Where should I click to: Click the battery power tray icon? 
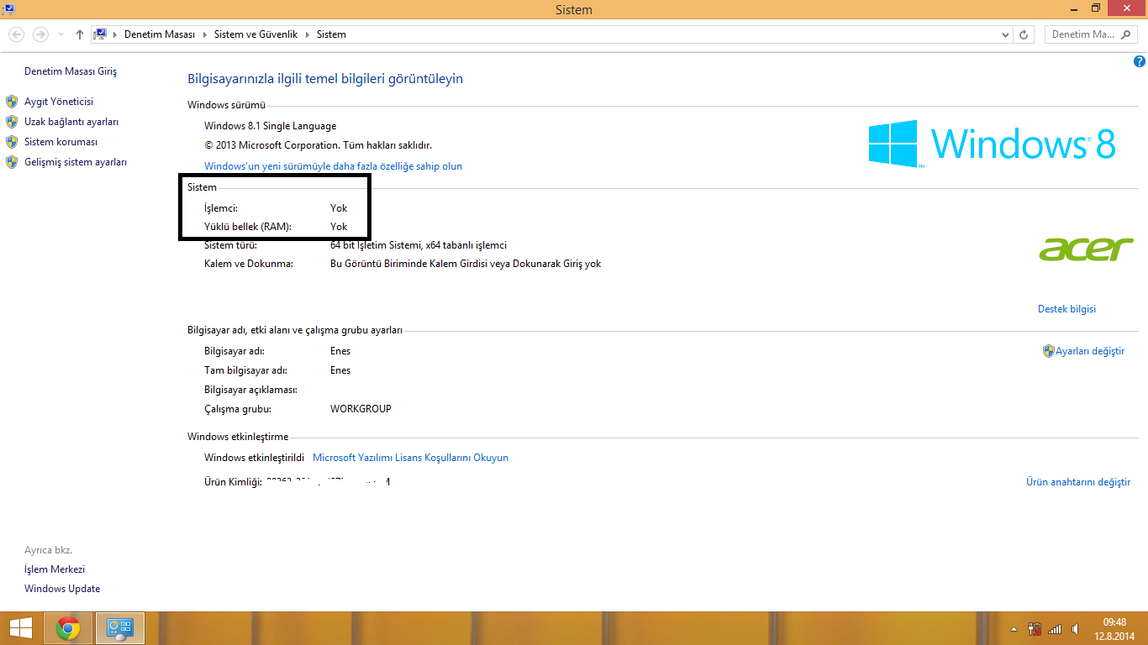click(1035, 628)
